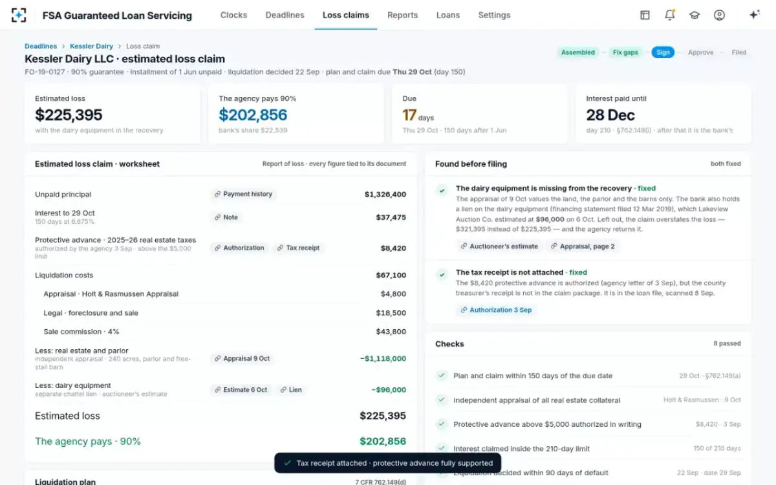Click appraisal cost $4,800
776x485 pixels.
click(393, 294)
